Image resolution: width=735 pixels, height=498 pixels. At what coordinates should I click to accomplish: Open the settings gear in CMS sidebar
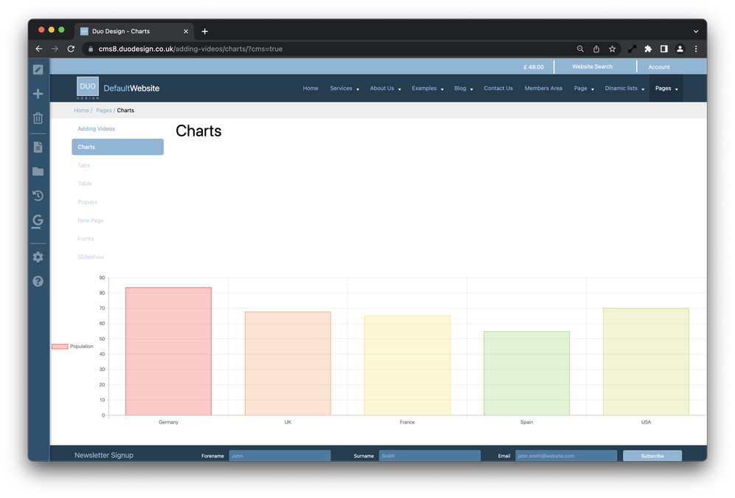(38, 257)
